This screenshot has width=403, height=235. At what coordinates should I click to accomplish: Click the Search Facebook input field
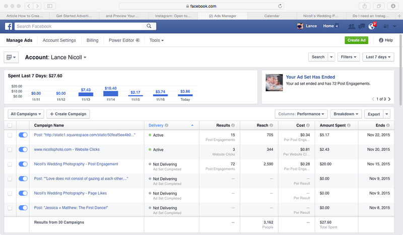tap(79, 26)
